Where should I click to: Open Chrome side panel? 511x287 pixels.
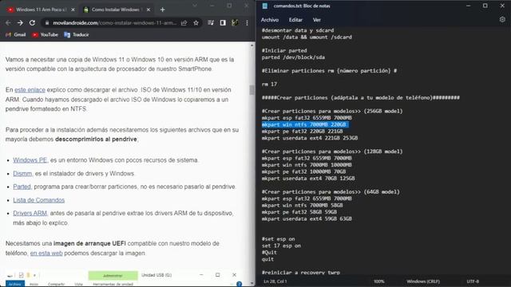click(x=223, y=23)
